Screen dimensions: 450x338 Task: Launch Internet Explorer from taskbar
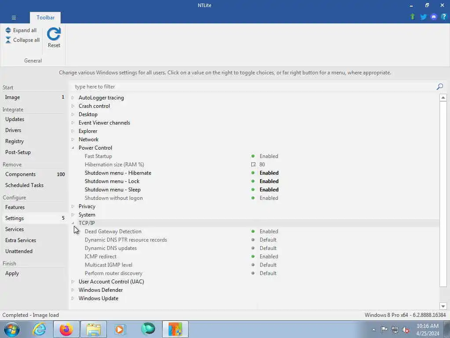click(39, 329)
